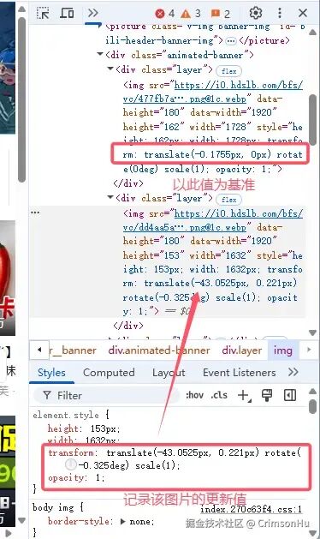Open the dd4aa5a png@1c.webp image link
Screen dimensions: 320x539
213,220
